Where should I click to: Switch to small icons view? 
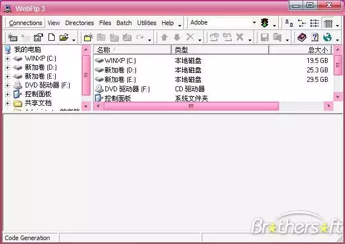tap(302, 23)
